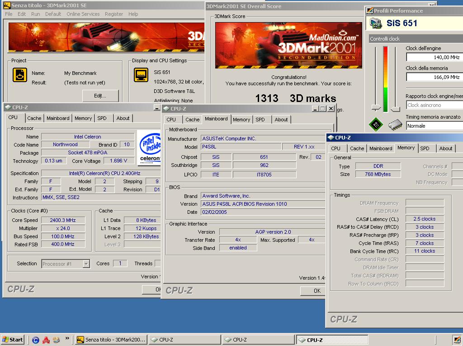Open About tab in CPU-Z processor window
Viewport: 463px width, 346px height.
[x=123, y=118]
